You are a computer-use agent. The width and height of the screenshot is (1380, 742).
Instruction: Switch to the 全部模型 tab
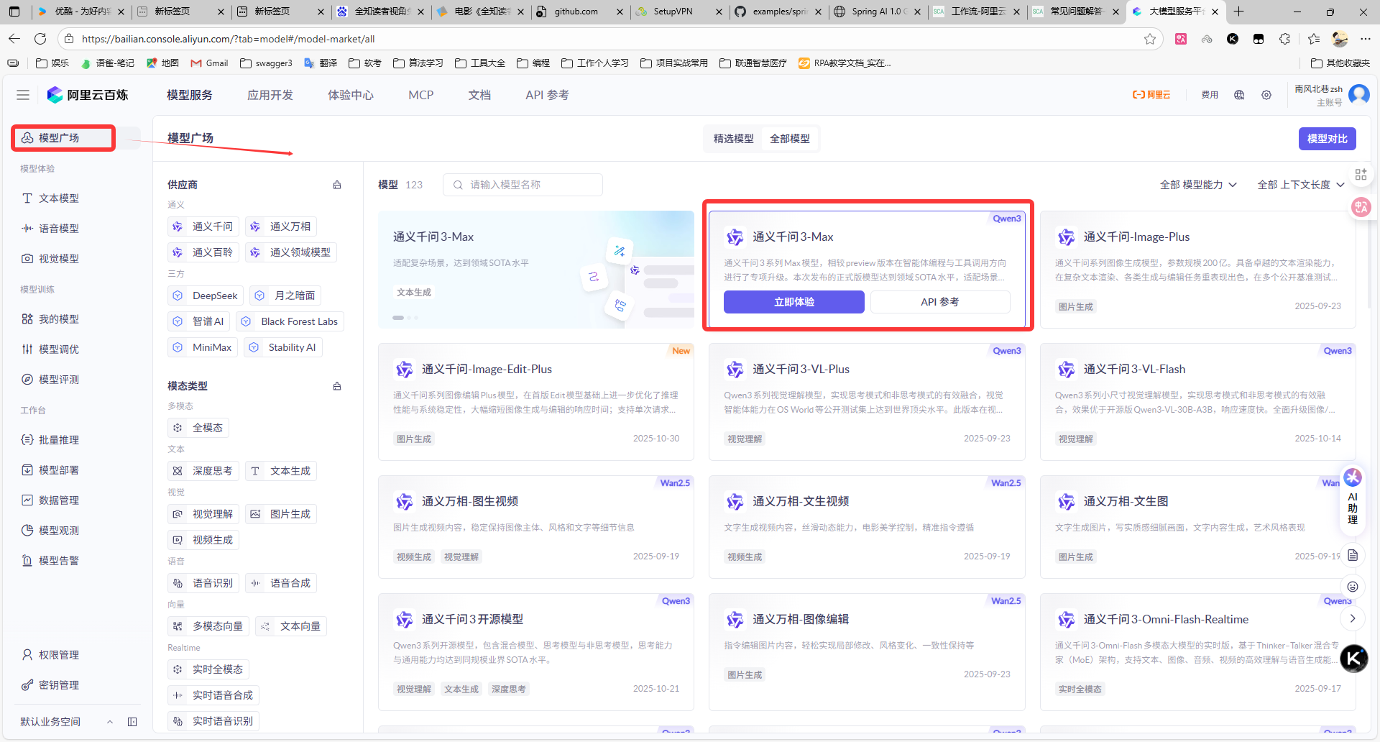coord(790,139)
